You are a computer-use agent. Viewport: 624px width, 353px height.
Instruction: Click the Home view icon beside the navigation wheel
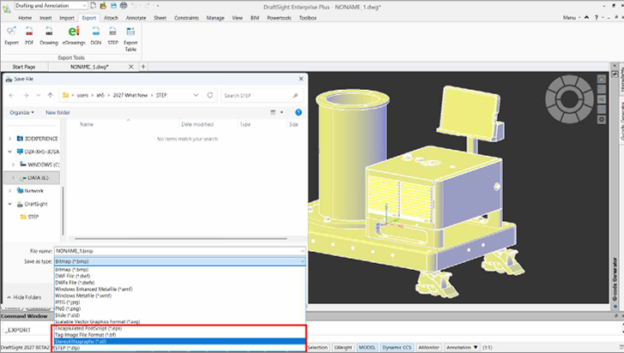602,79
